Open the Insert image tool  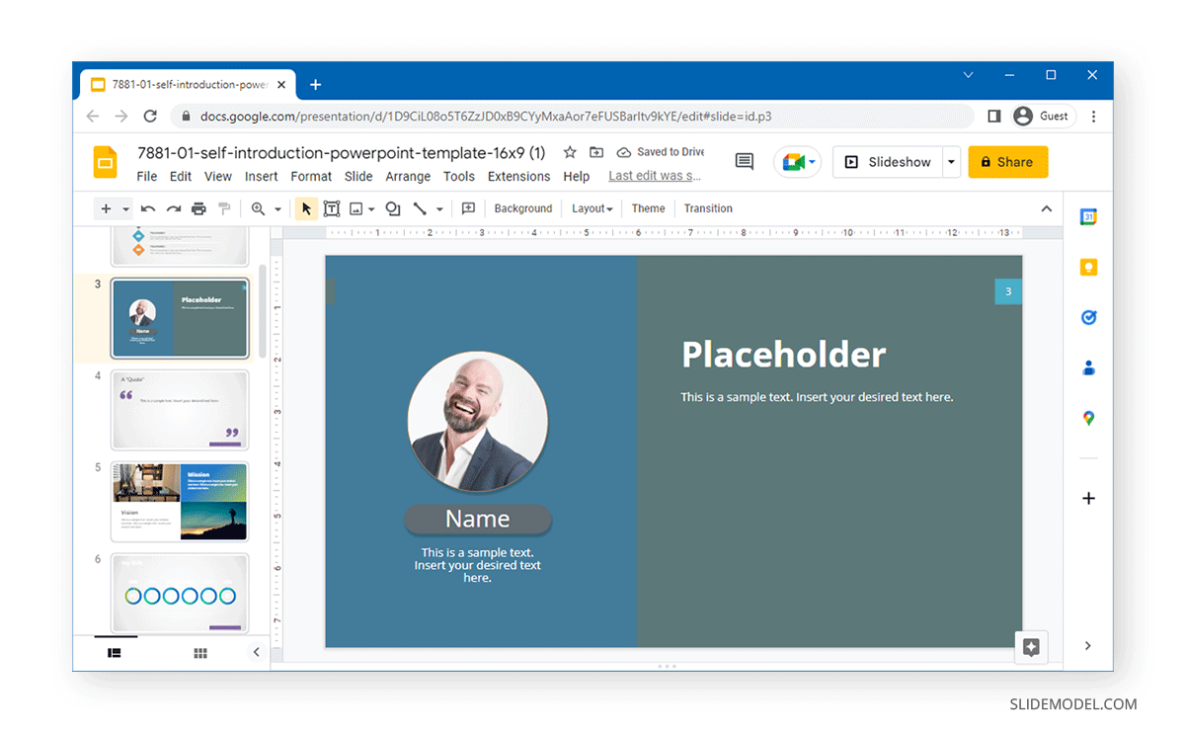click(x=355, y=208)
